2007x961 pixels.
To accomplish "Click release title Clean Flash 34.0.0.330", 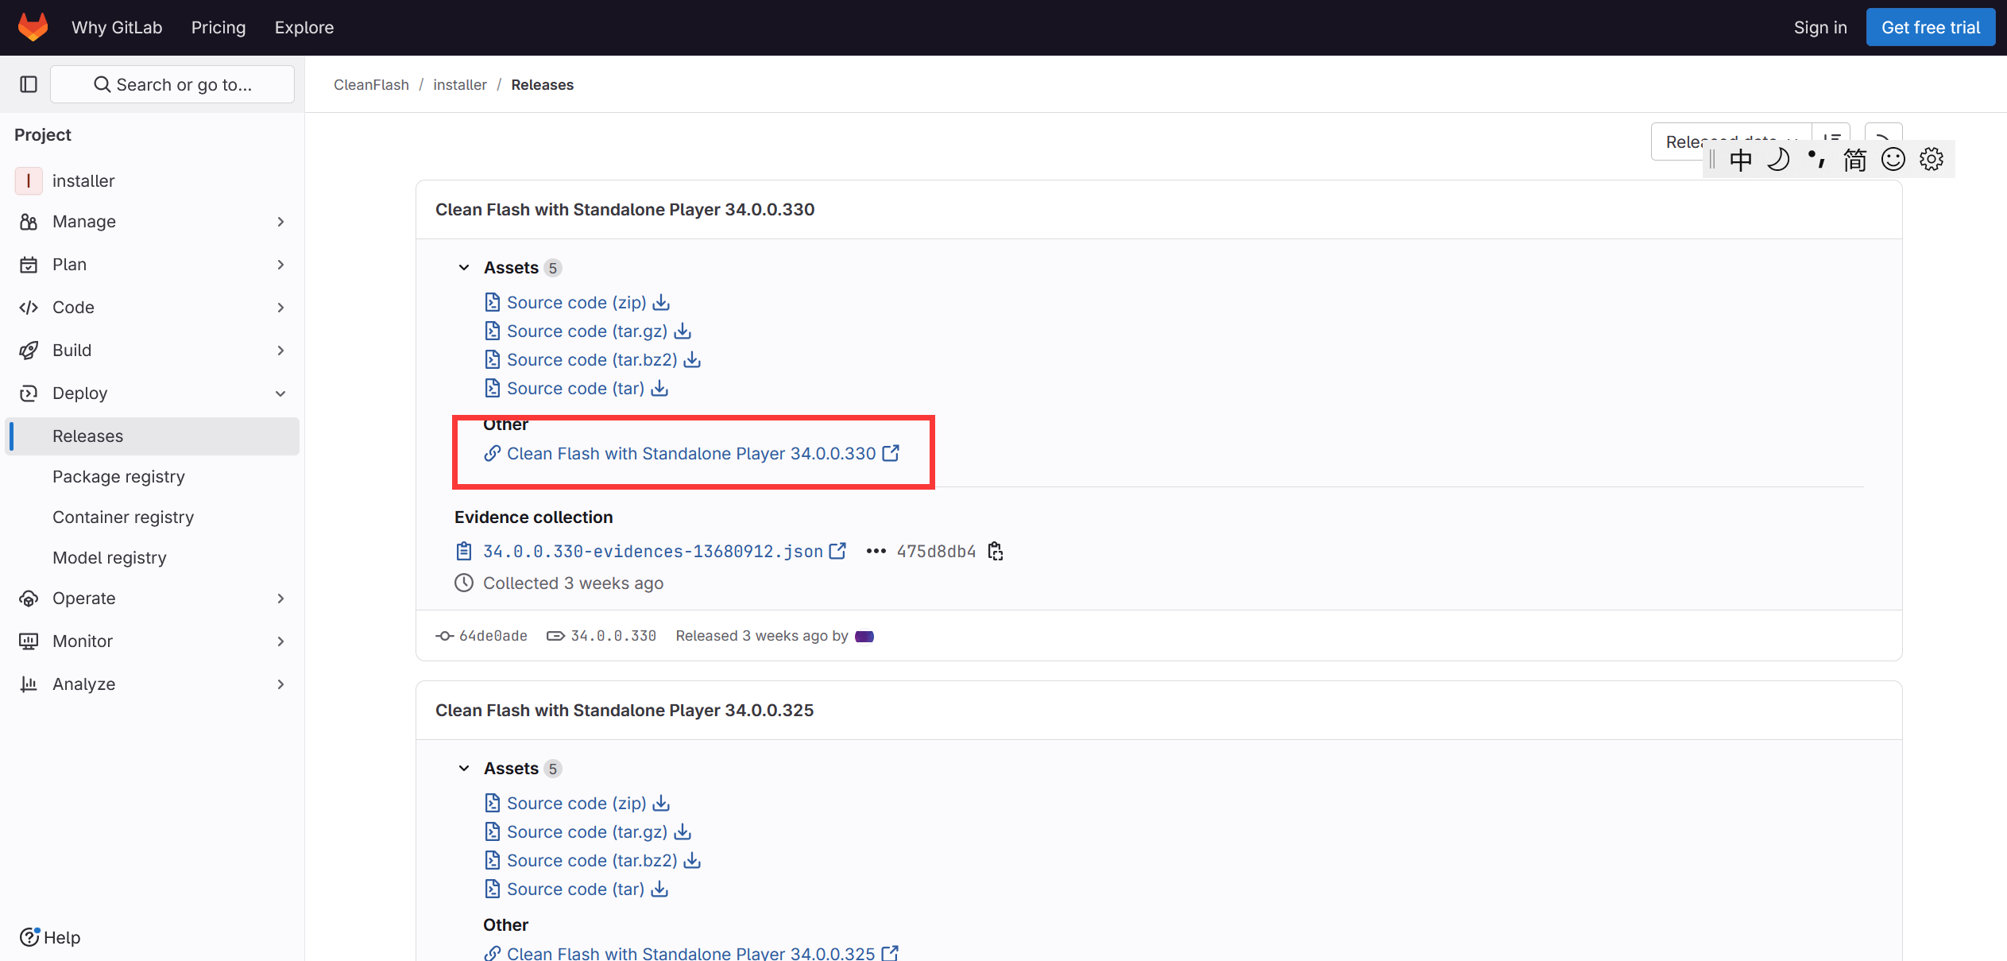I will [x=625, y=210].
